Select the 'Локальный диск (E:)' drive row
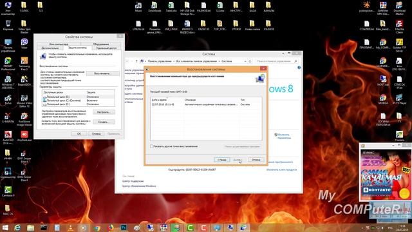This screenshot has height=232, width=412. coord(79,97)
